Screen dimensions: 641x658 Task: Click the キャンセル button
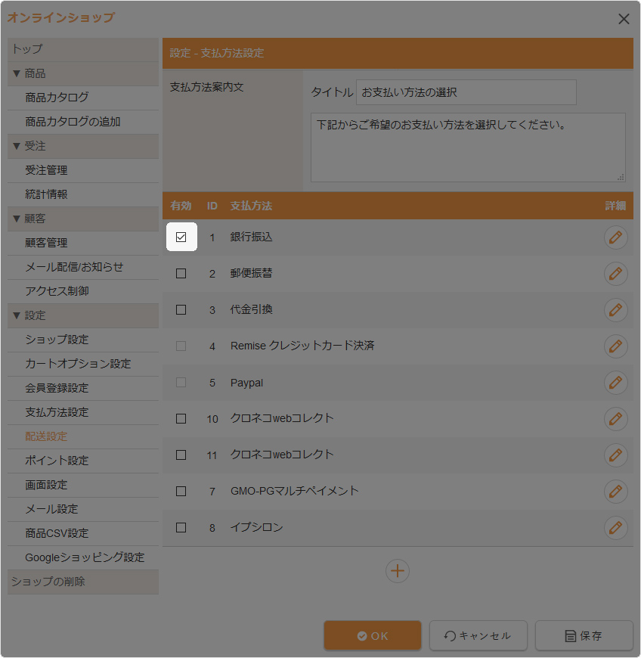478,636
